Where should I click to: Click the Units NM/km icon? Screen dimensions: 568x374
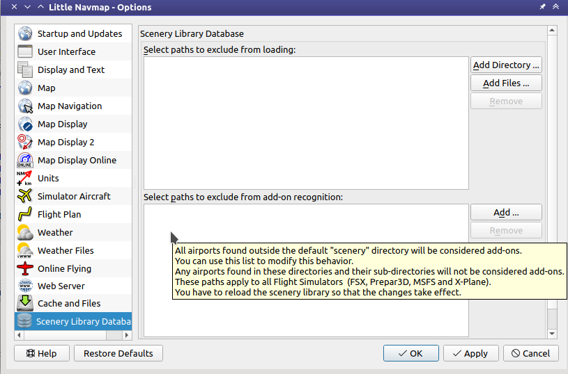[x=24, y=178]
